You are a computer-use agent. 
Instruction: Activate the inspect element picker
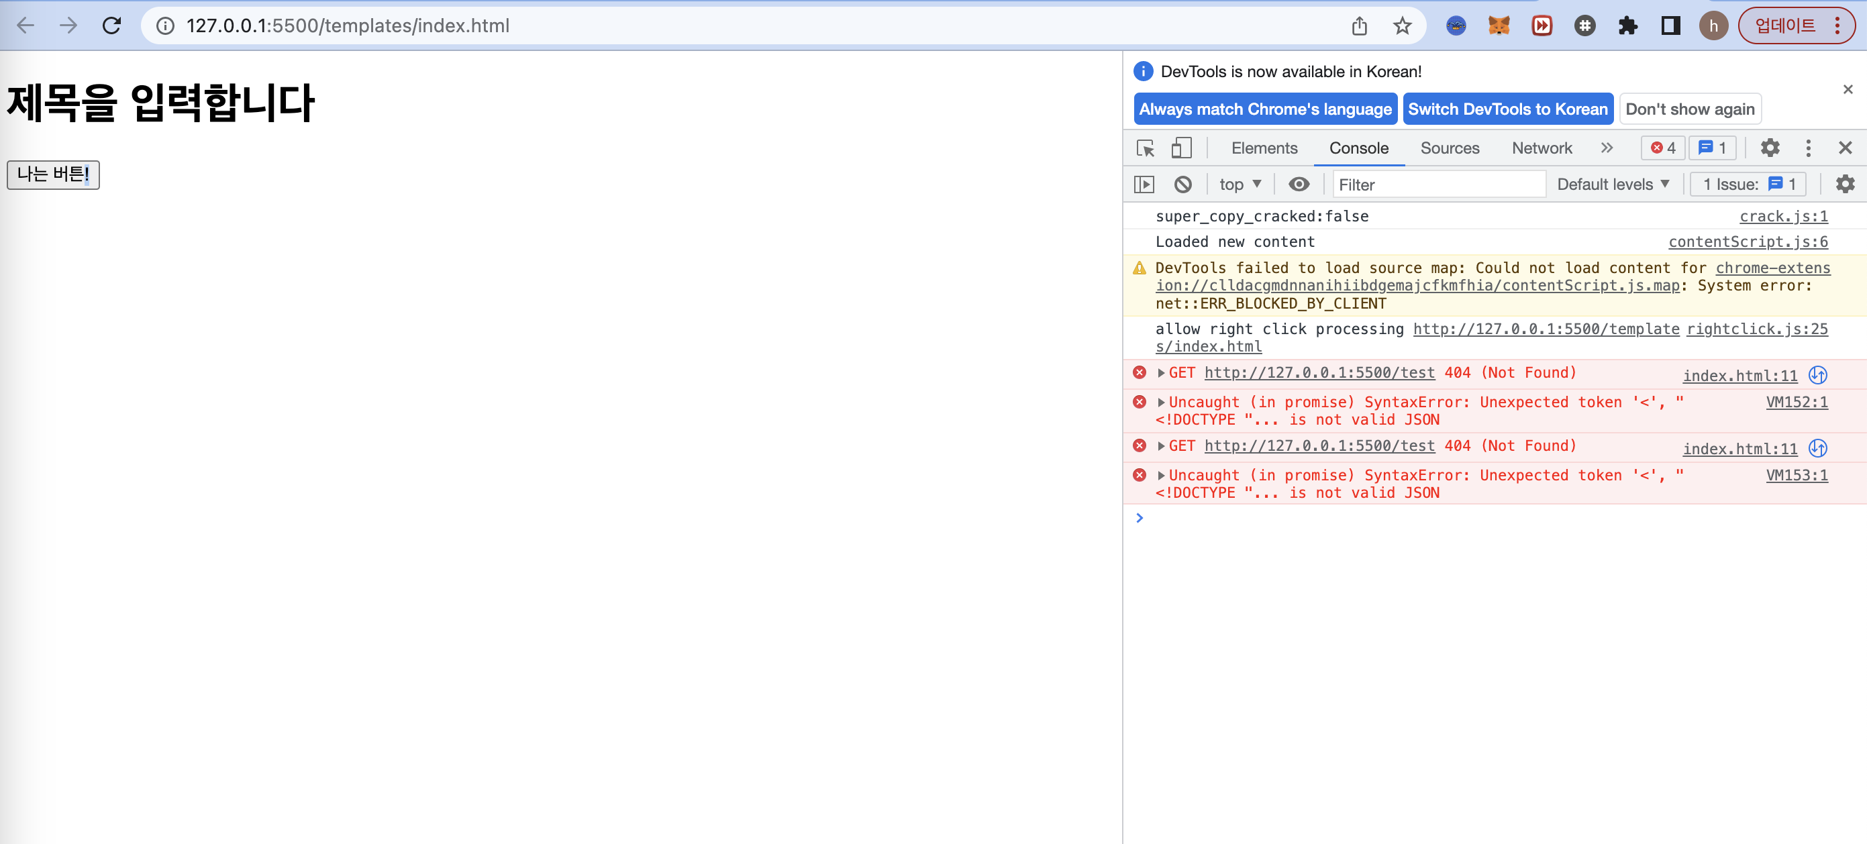click(x=1145, y=148)
